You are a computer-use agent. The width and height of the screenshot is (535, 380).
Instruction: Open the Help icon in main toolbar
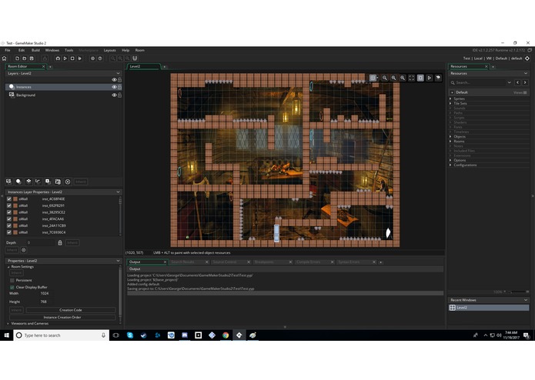point(100,58)
